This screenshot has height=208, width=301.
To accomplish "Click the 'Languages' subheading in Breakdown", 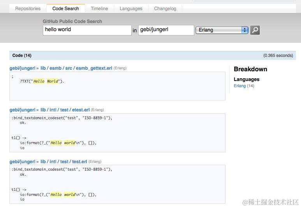I will point(246,79).
